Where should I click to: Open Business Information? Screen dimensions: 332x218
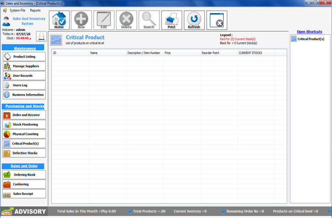24,95
